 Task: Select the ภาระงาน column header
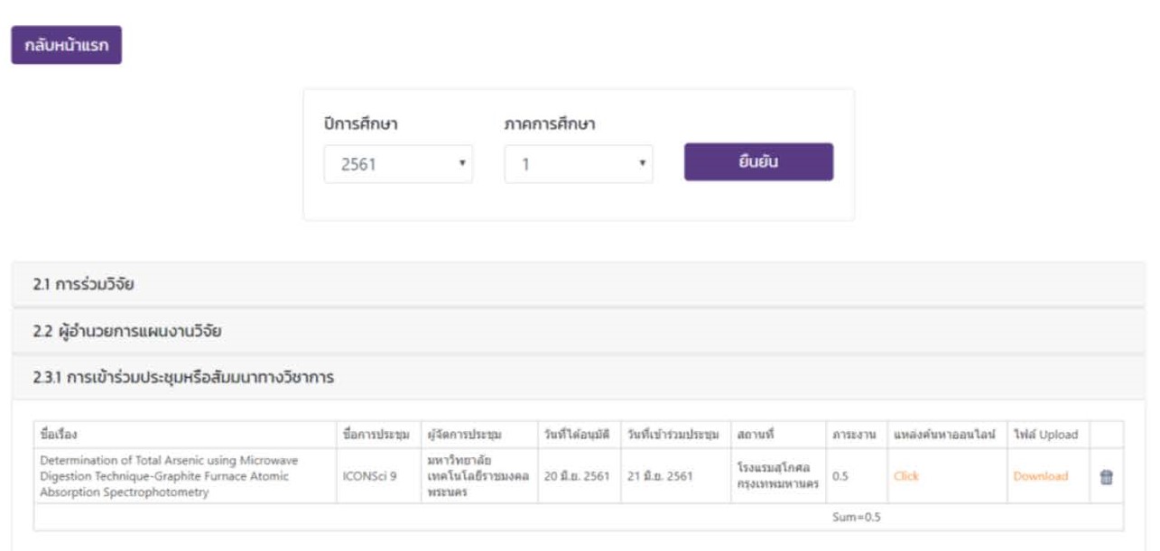click(x=854, y=435)
